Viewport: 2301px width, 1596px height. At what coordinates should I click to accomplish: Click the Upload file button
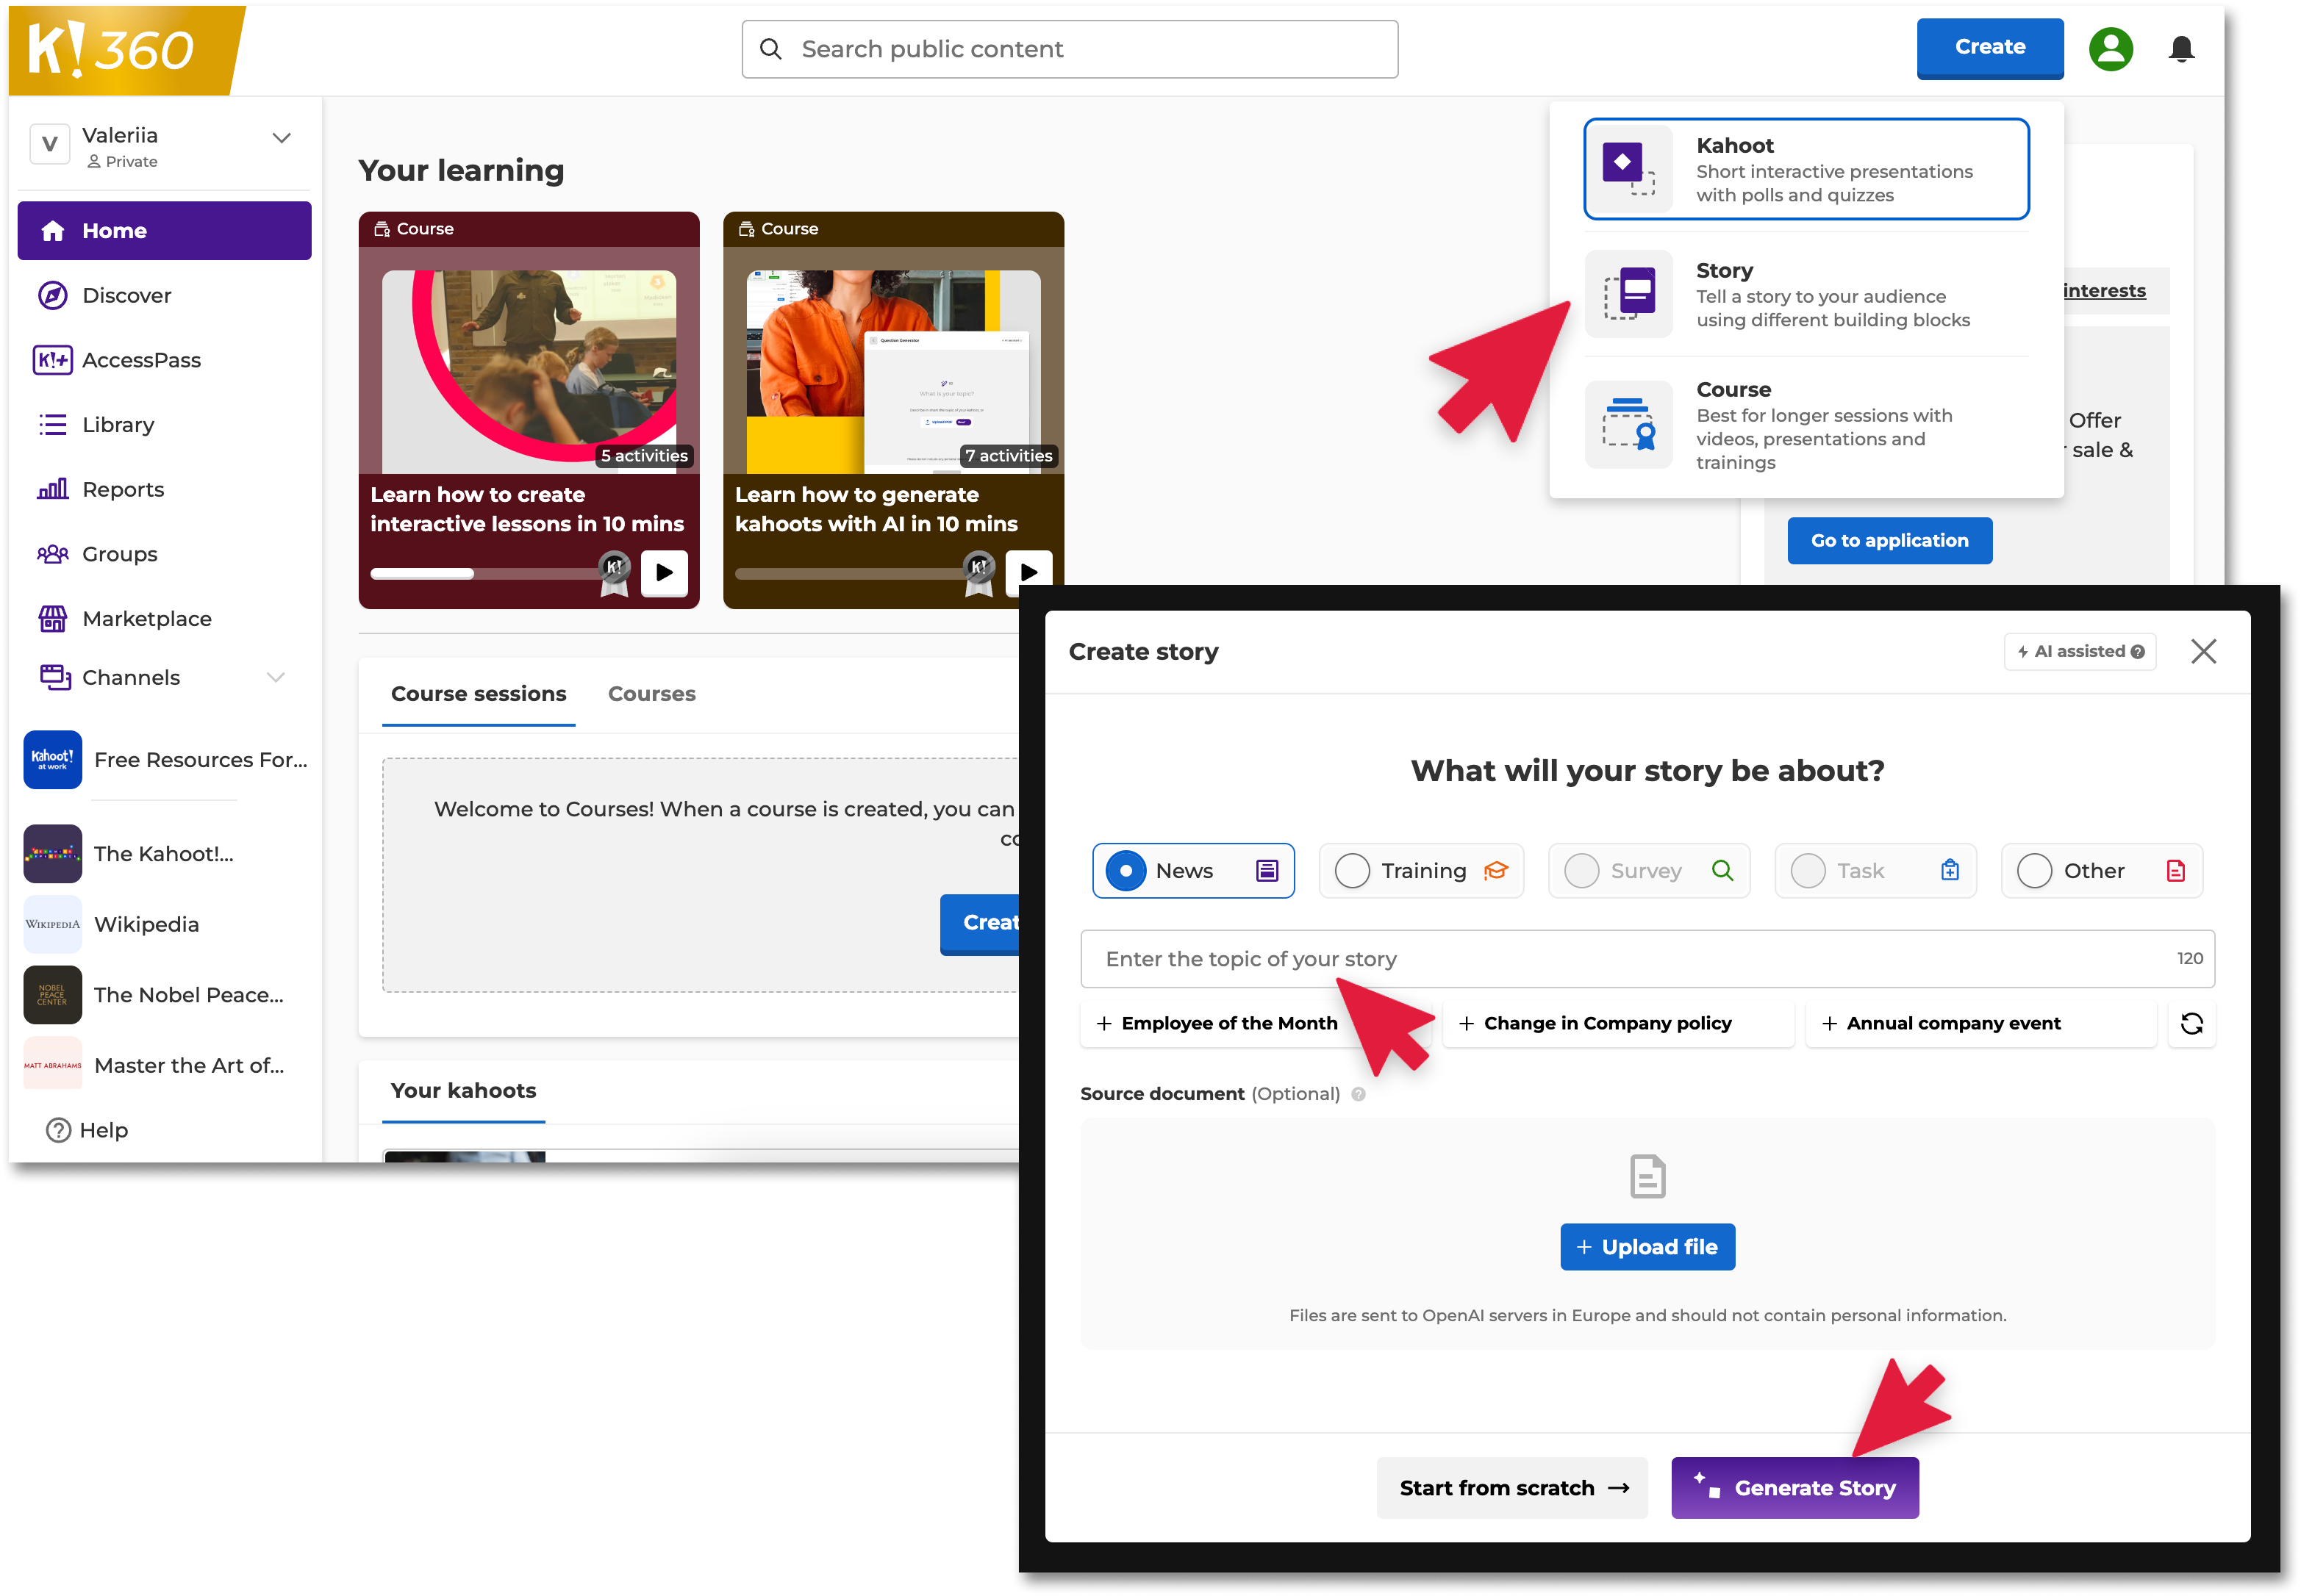[x=1647, y=1247]
